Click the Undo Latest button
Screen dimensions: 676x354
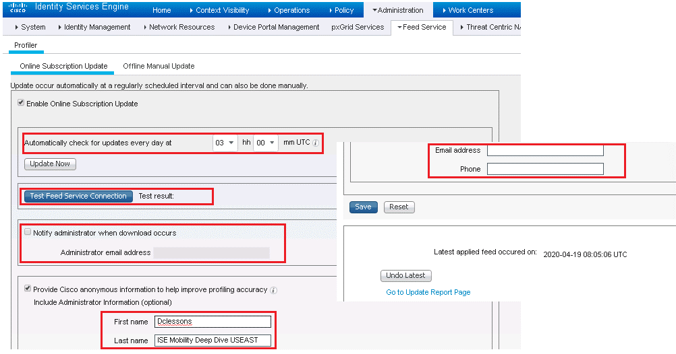[x=405, y=276]
